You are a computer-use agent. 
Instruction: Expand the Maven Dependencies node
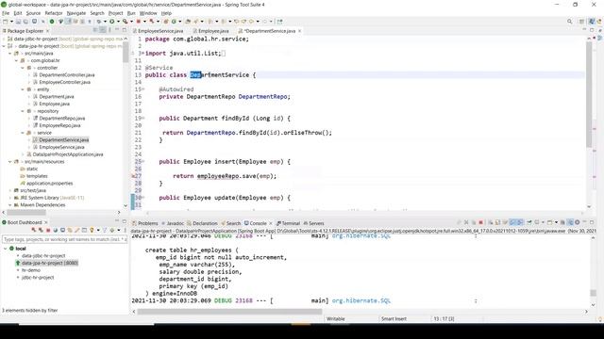pos(10,205)
